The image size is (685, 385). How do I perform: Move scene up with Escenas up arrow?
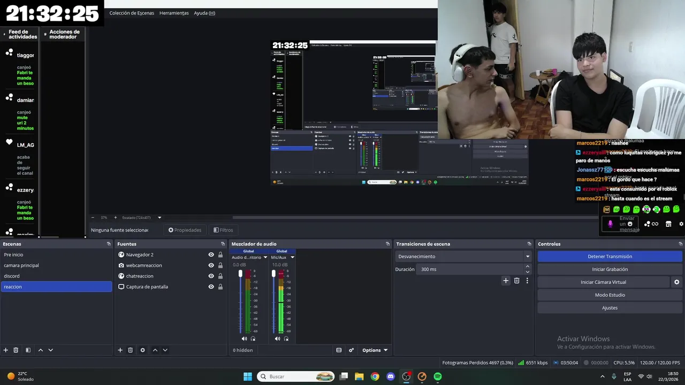[40, 350]
